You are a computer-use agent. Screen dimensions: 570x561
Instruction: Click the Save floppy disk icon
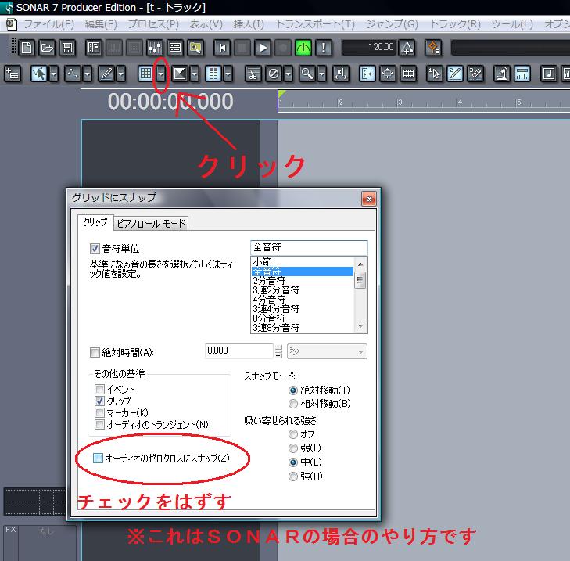click(67, 48)
